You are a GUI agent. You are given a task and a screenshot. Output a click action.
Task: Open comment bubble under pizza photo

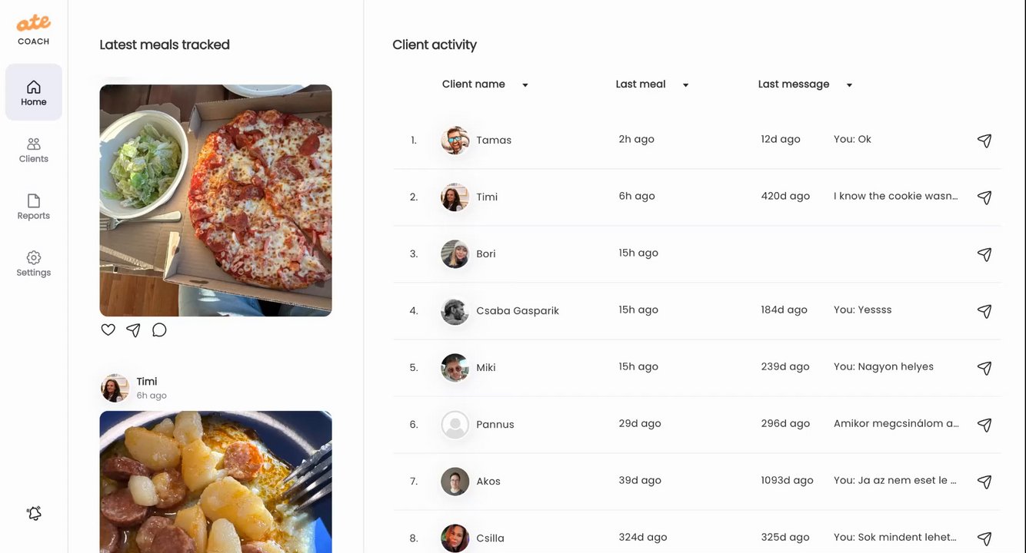(x=159, y=329)
